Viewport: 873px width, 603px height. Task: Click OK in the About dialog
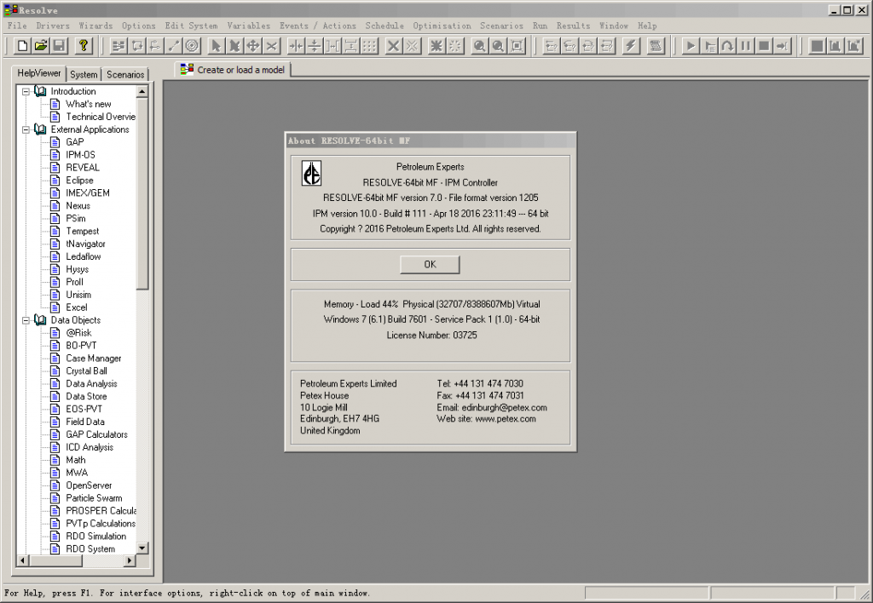click(430, 264)
